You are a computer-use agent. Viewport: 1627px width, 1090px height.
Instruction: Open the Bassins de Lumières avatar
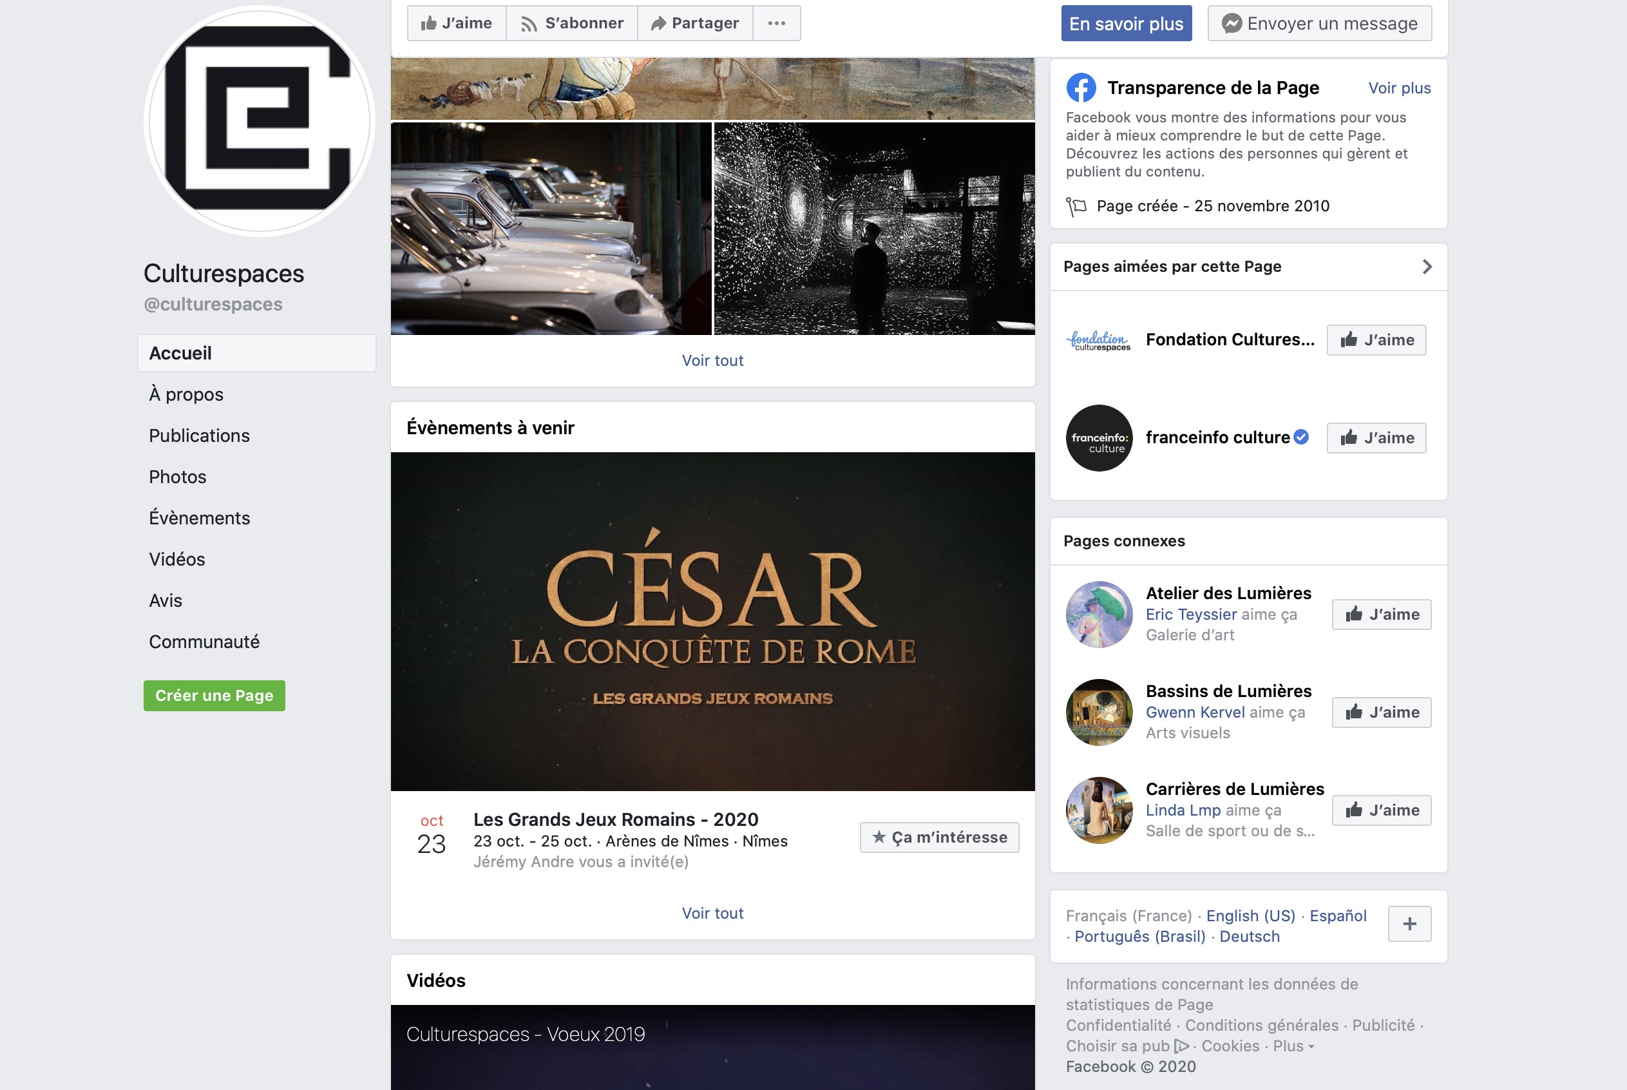(x=1099, y=712)
